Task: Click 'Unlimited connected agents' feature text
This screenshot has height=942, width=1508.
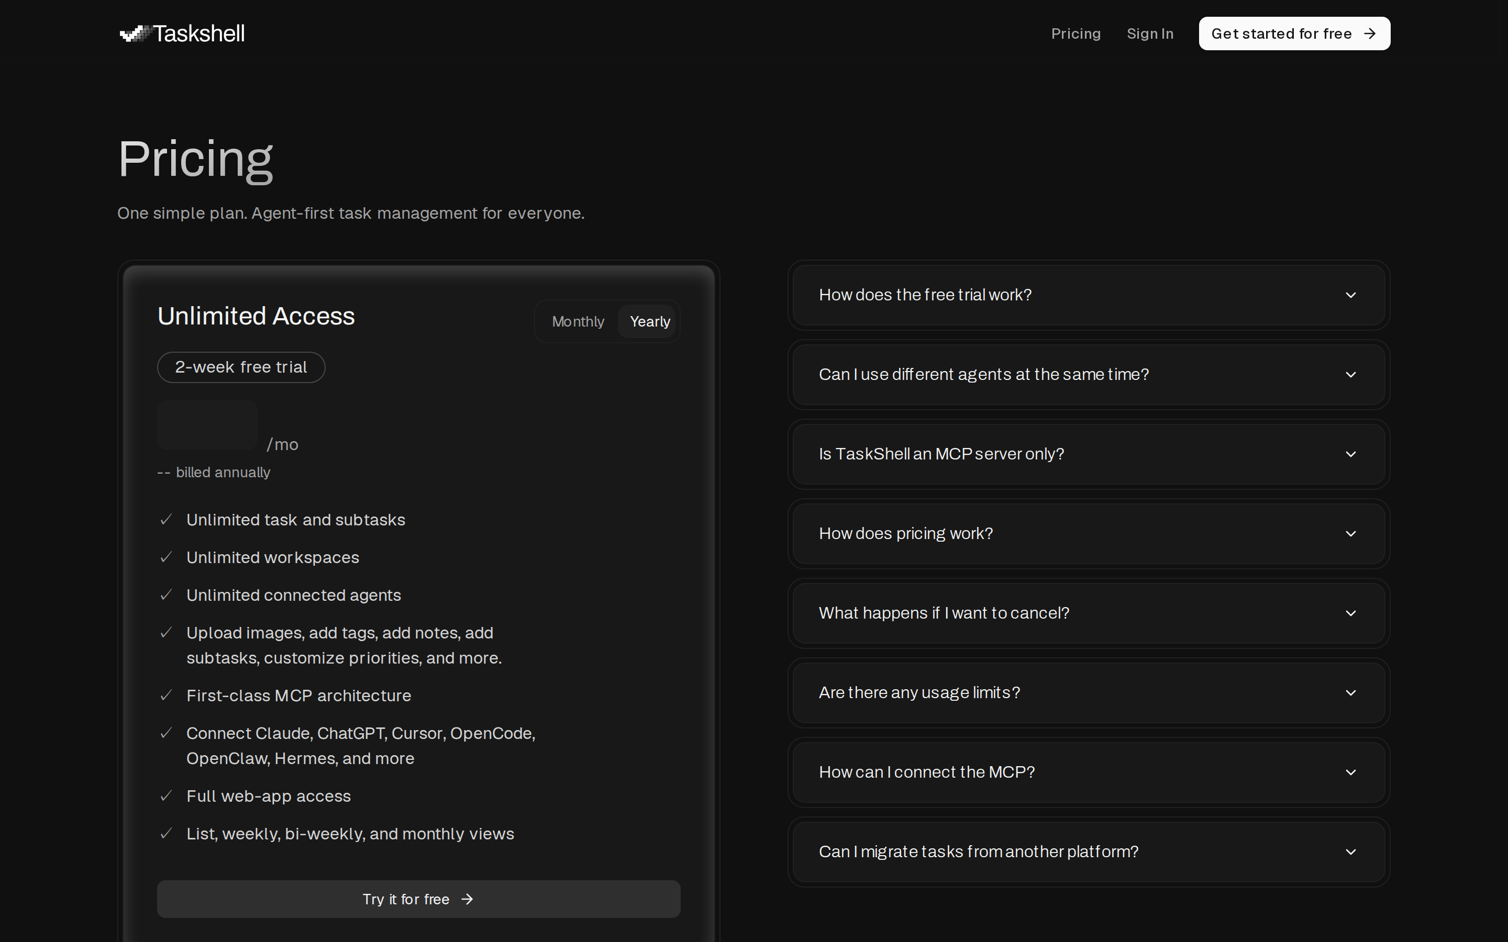Action: point(294,595)
